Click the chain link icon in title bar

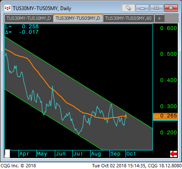[x=128, y=8]
